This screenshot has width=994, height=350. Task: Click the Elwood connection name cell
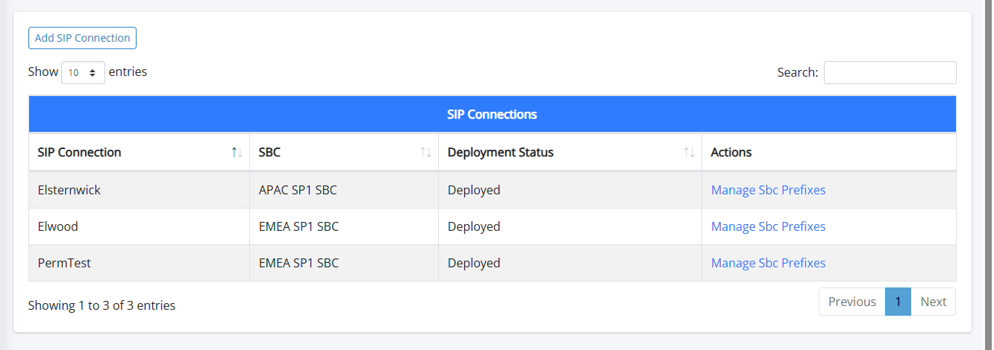58,226
